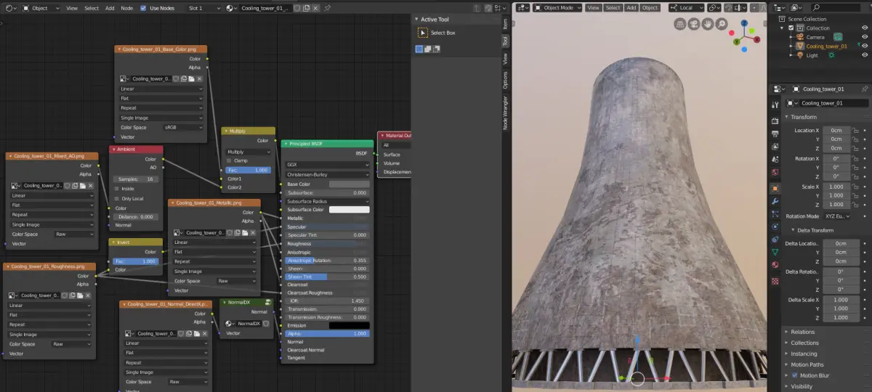872x392 pixels.
Task: Toggle the Motion Blur checkbox
Action: (794, 375)
